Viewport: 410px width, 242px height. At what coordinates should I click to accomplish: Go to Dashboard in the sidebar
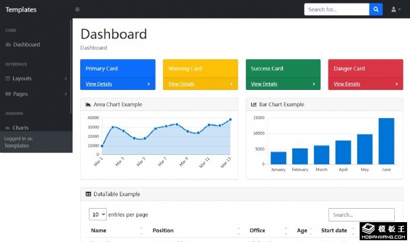[26, 44]
